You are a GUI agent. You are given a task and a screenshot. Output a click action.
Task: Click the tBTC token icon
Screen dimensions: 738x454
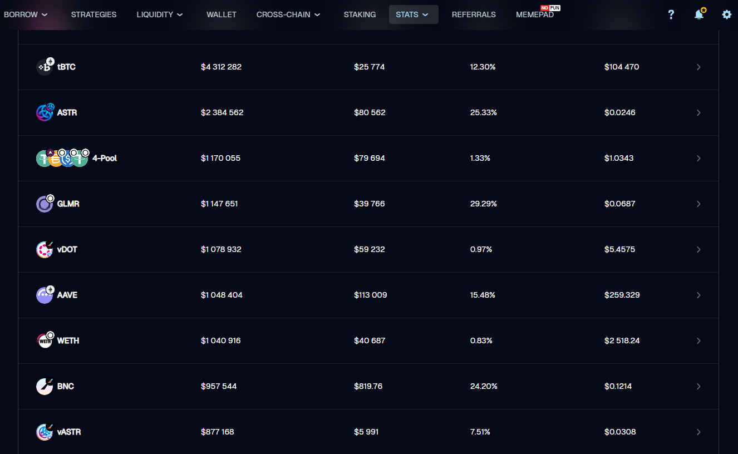45,66
